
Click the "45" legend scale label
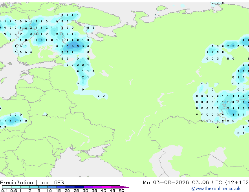pyautogui.click(x=112, y=190)
